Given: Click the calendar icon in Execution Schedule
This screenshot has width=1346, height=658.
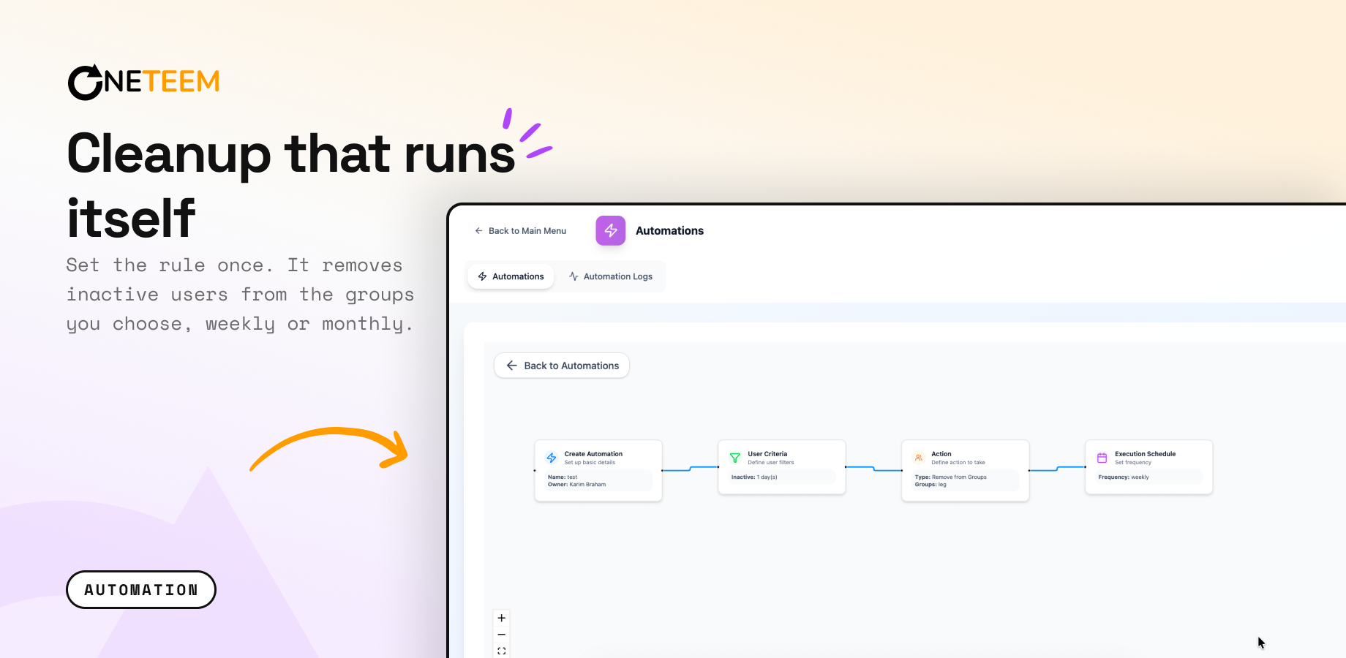Looking at the screenshot, I should pyautogui.click(x=1102, y=458).
